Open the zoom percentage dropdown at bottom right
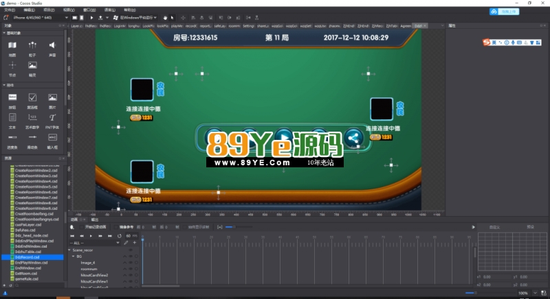This screenshot has height=299, width=550. (535, 293)
